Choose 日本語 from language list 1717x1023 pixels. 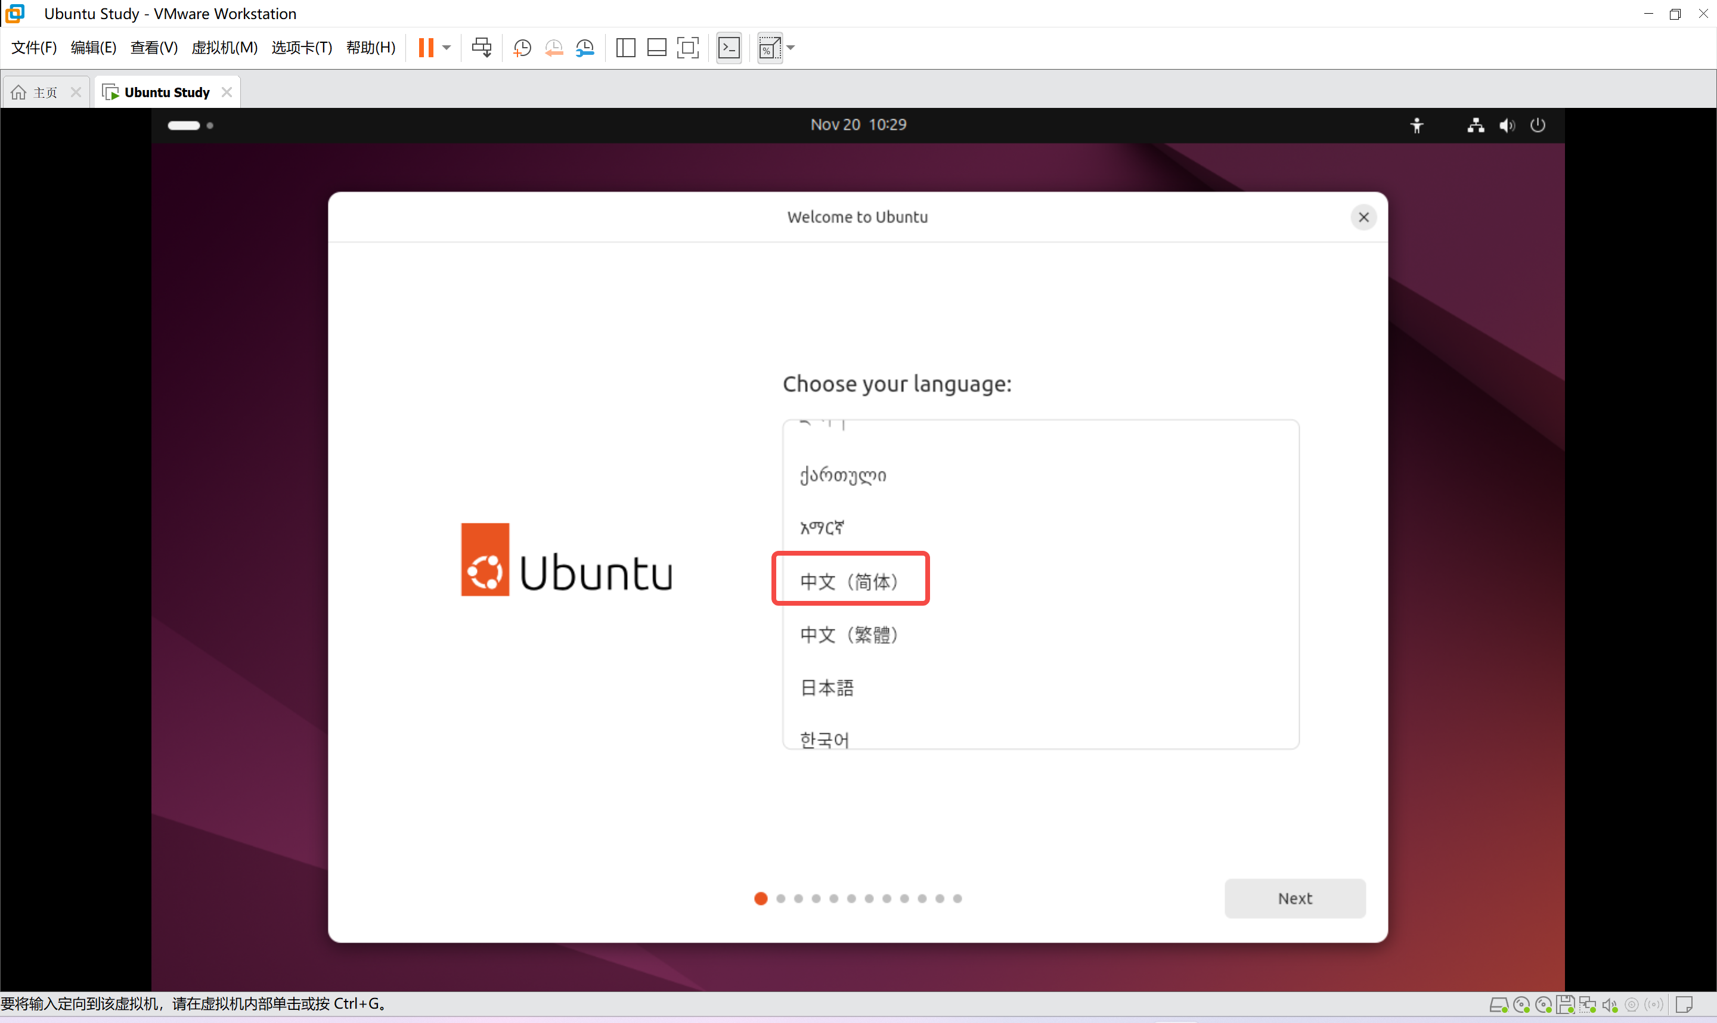click(826, 687)
